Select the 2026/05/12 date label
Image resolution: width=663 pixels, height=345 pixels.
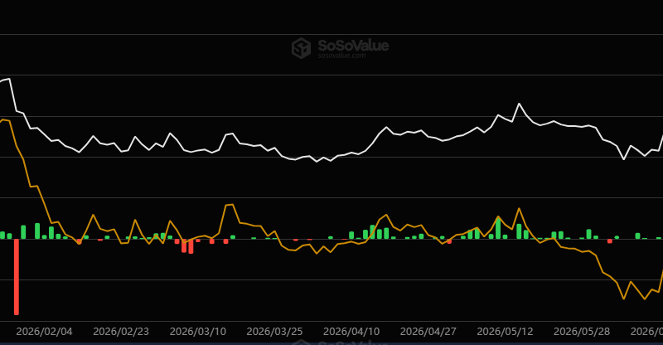[505, 332]
